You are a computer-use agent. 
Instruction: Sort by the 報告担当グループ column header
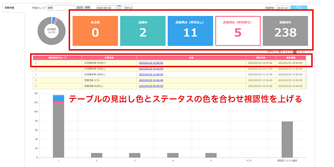point(58,58)
